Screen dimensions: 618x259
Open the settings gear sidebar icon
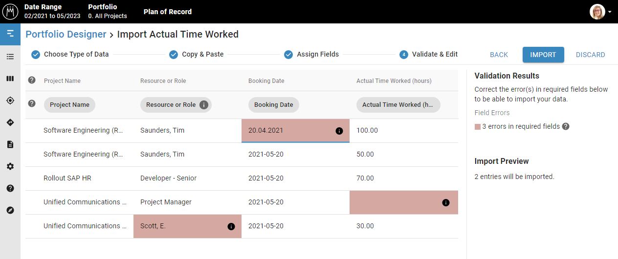click(x=10, y=166)
